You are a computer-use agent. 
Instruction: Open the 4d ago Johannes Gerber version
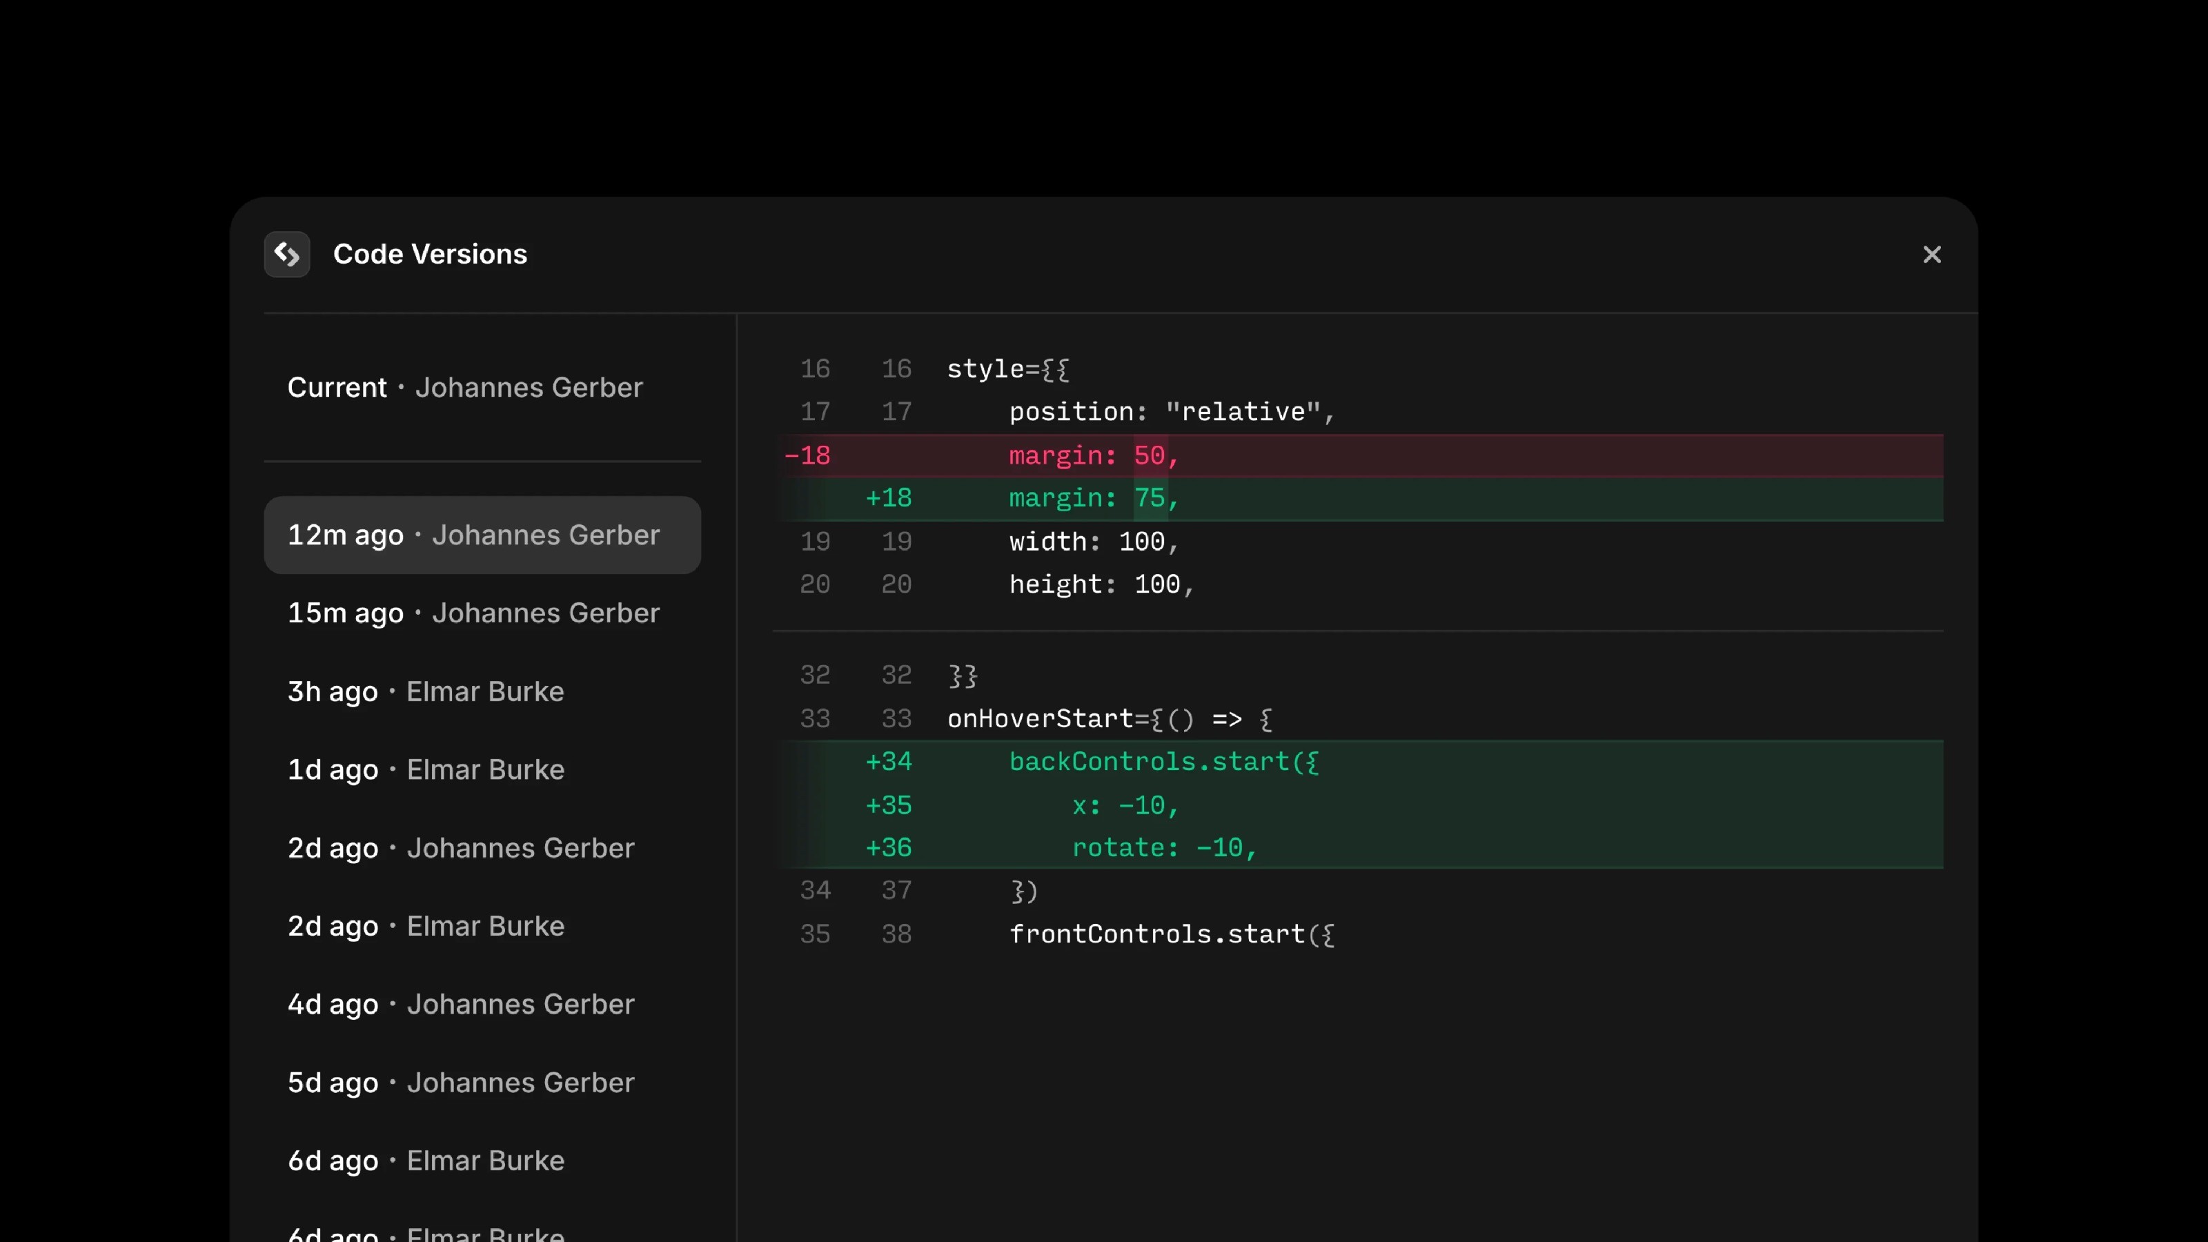coord(482,1004)
